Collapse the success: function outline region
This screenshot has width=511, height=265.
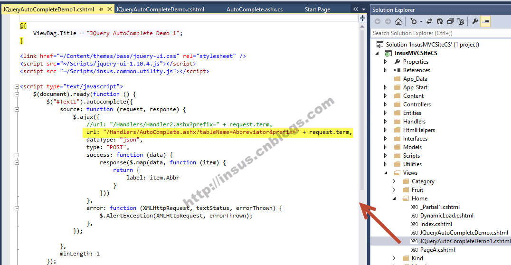coord(17,155)
